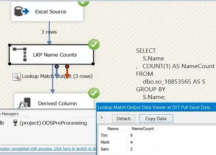The width and height of the screenshot is (216, 155).
Task: Click the Excel Source database icon
Action: pyautogui.click(x=22, y=11)
